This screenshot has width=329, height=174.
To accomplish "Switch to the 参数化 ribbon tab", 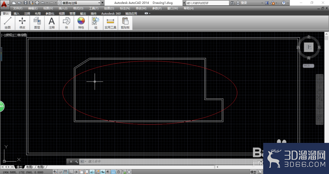I will (x=50, y=13).
